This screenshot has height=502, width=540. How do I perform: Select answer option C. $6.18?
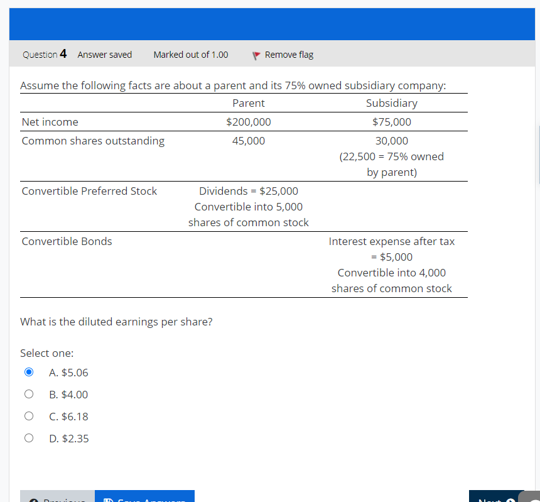pos(29,416)
